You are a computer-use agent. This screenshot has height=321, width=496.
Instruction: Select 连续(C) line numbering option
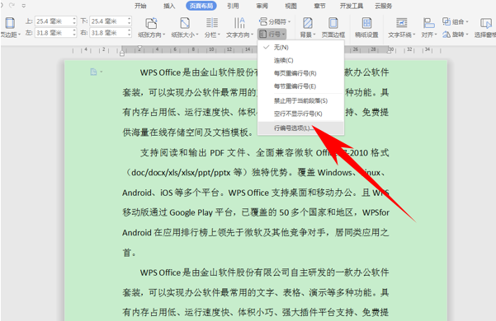(x=301, y=60)
